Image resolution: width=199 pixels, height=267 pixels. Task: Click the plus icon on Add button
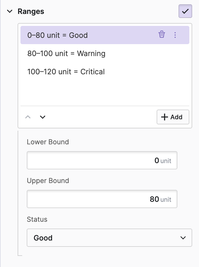coord(165,117)
